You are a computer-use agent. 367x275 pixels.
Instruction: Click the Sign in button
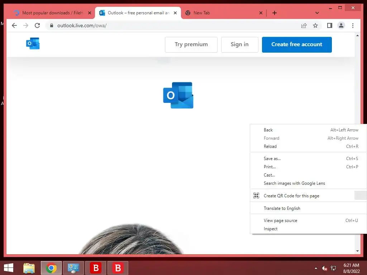pos(240,44)
